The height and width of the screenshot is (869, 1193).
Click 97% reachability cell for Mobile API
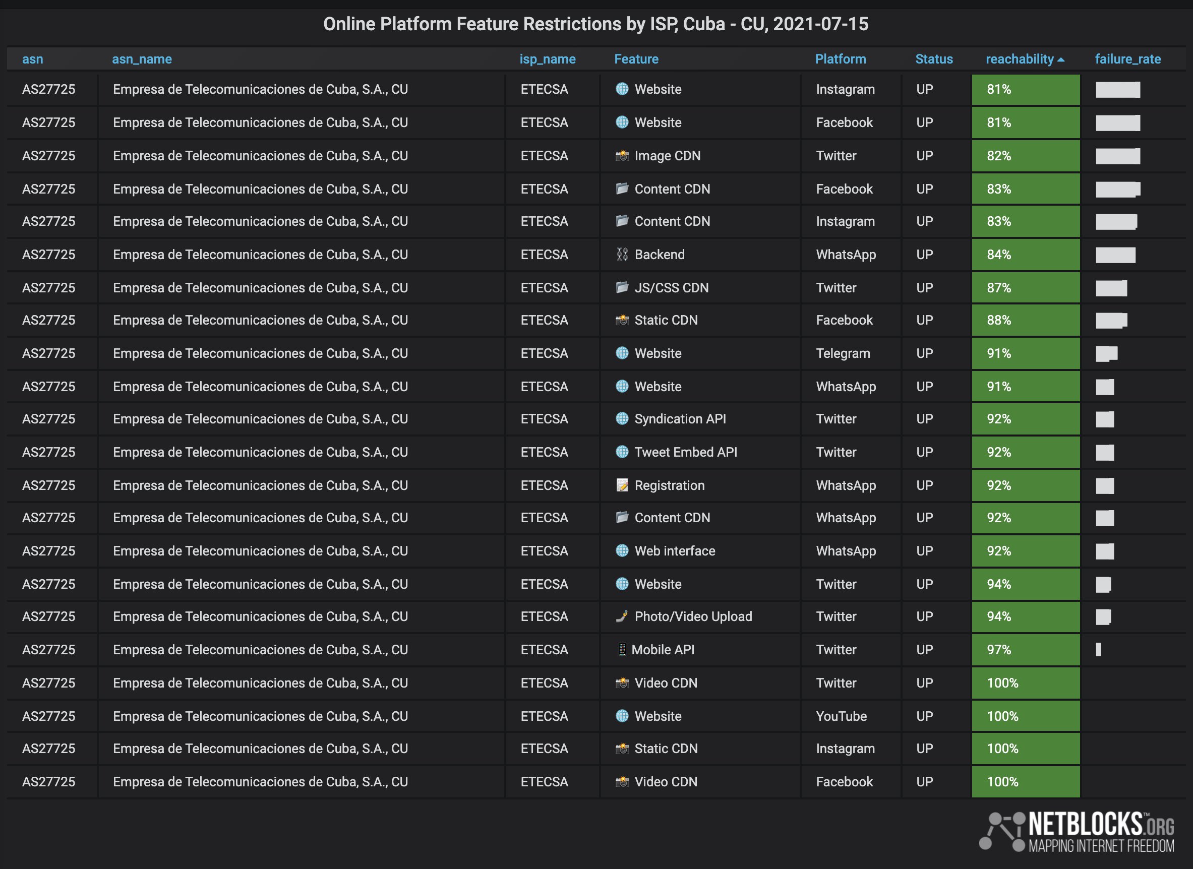(1026, 650)
